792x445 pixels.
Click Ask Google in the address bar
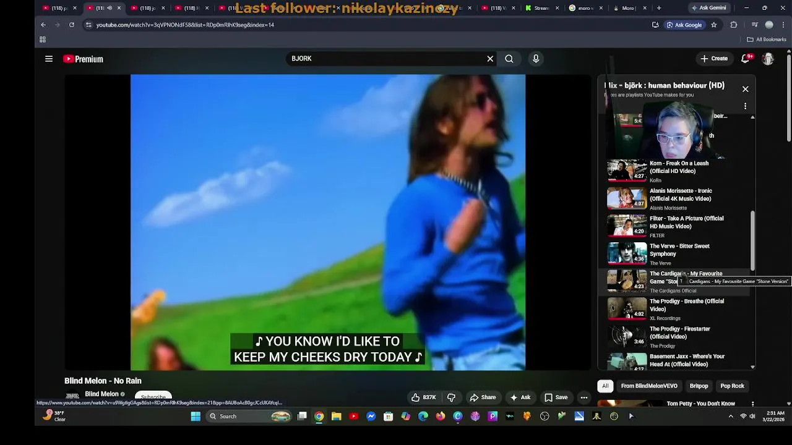tap(684, 25)
